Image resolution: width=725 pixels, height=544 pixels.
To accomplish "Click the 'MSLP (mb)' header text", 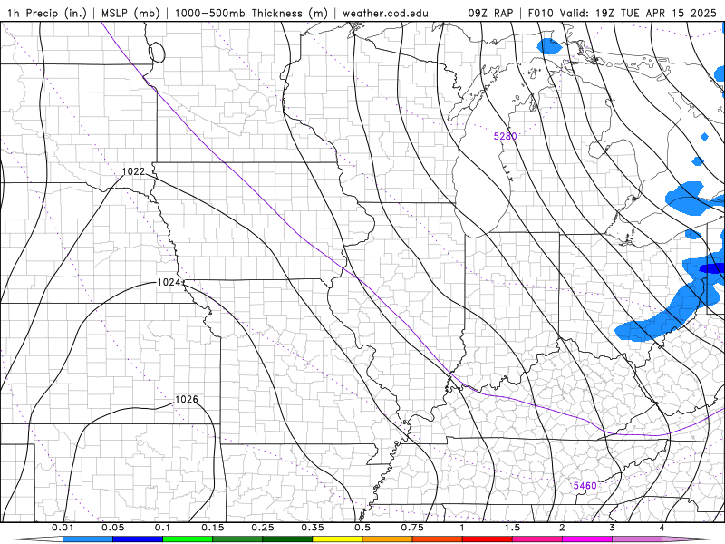I will 130,13.
